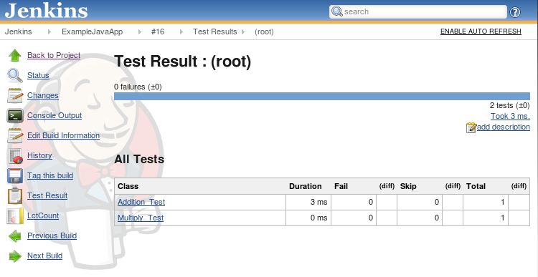Go to the Next Build link

point(45,256)
